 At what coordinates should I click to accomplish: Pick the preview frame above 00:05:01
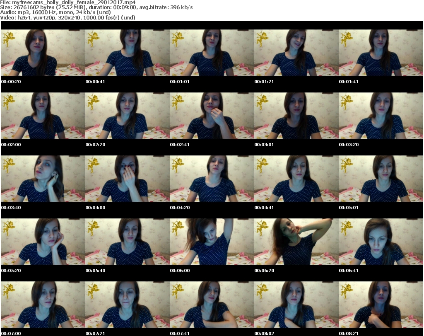pyautogui.click(x=381, y=179)
